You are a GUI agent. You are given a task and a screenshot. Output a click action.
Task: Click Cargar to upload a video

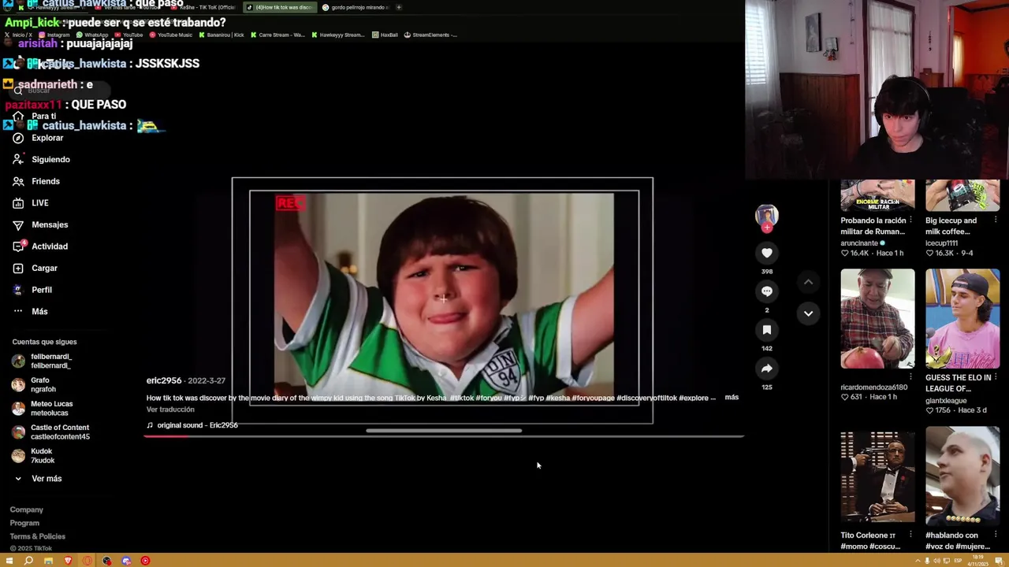point(35,268)
